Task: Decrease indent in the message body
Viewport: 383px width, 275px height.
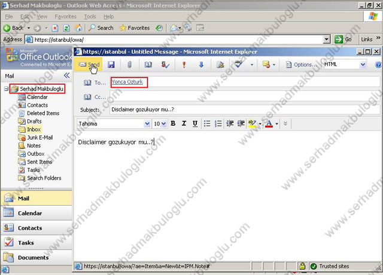Action: (x=230, y=123)
